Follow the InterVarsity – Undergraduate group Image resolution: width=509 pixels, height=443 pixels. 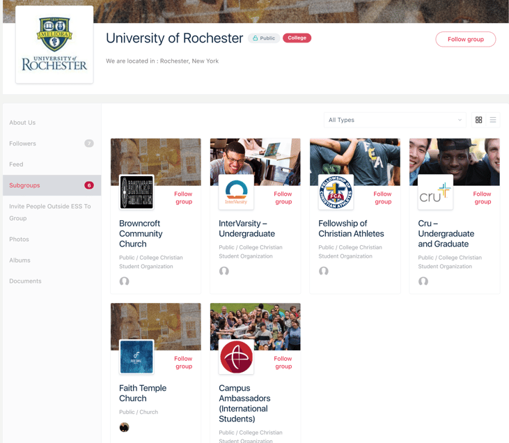pyautogui.click(x=283, y=198)
